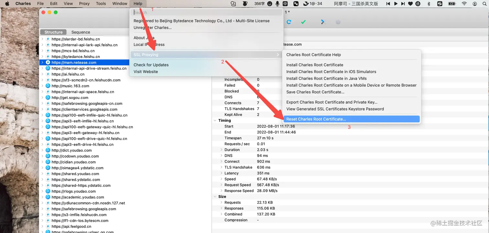Image resolution: width=489 pixels, height=233 pixels.
Task: Click the microphone icon in menu bar
Action: click(x=277, y=4)
